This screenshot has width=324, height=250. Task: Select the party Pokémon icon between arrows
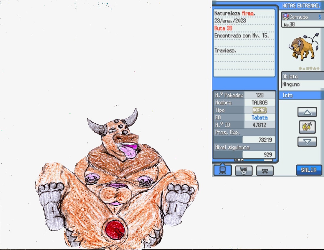point(307,127)
